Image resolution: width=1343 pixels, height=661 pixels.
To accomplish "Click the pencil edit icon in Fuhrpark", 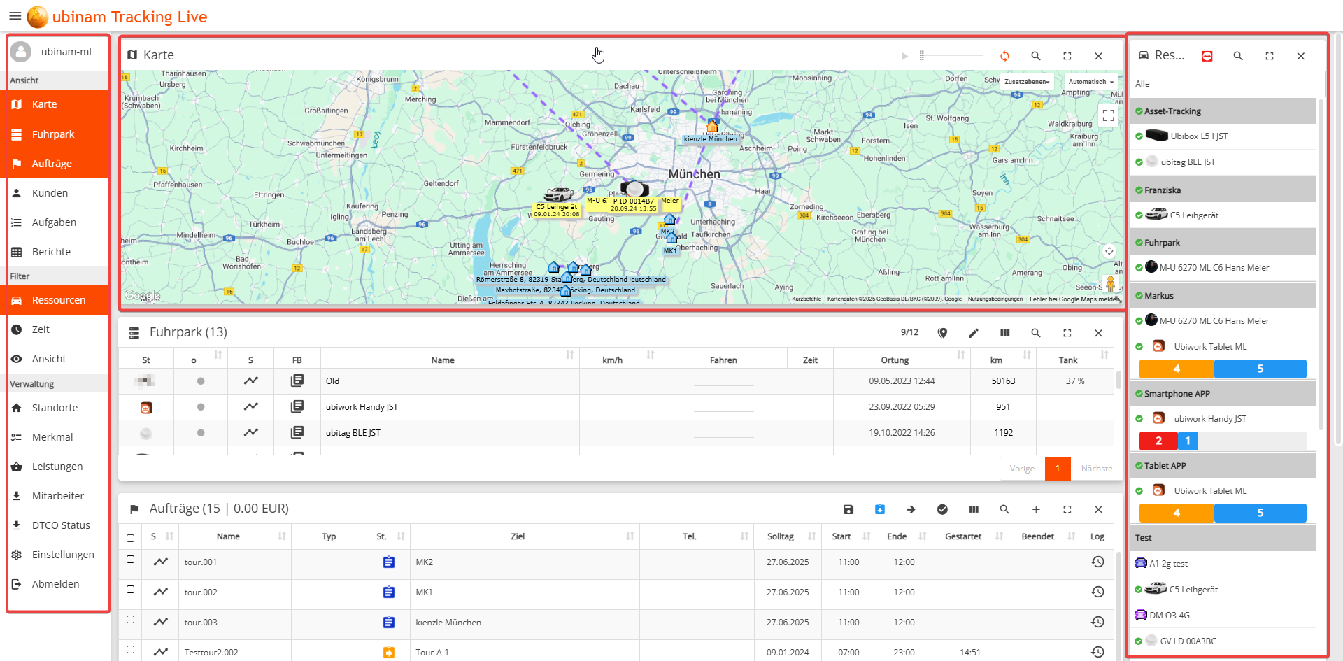I will pyautogui.click(x=974, y=333).
